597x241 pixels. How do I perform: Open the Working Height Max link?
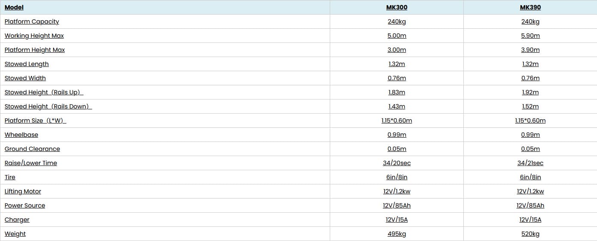point(34,36)
